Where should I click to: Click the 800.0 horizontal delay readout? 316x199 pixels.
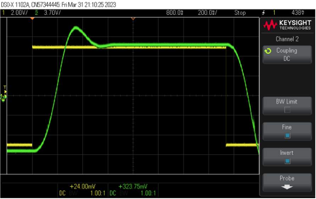(174, 13)
